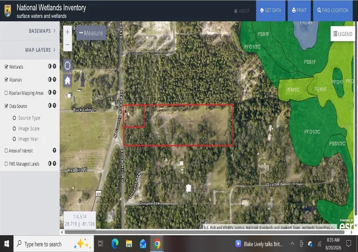This screenshot has width=358, height=252.
Task: Click Riparian Mapping Areas transparency icon
Action: tap(50, 92)
